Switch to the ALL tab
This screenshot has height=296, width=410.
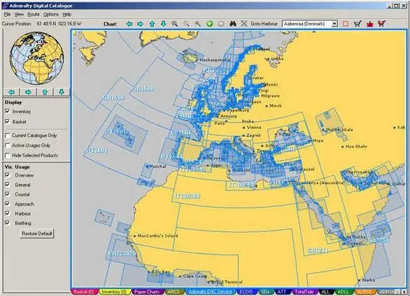[325, 292]
